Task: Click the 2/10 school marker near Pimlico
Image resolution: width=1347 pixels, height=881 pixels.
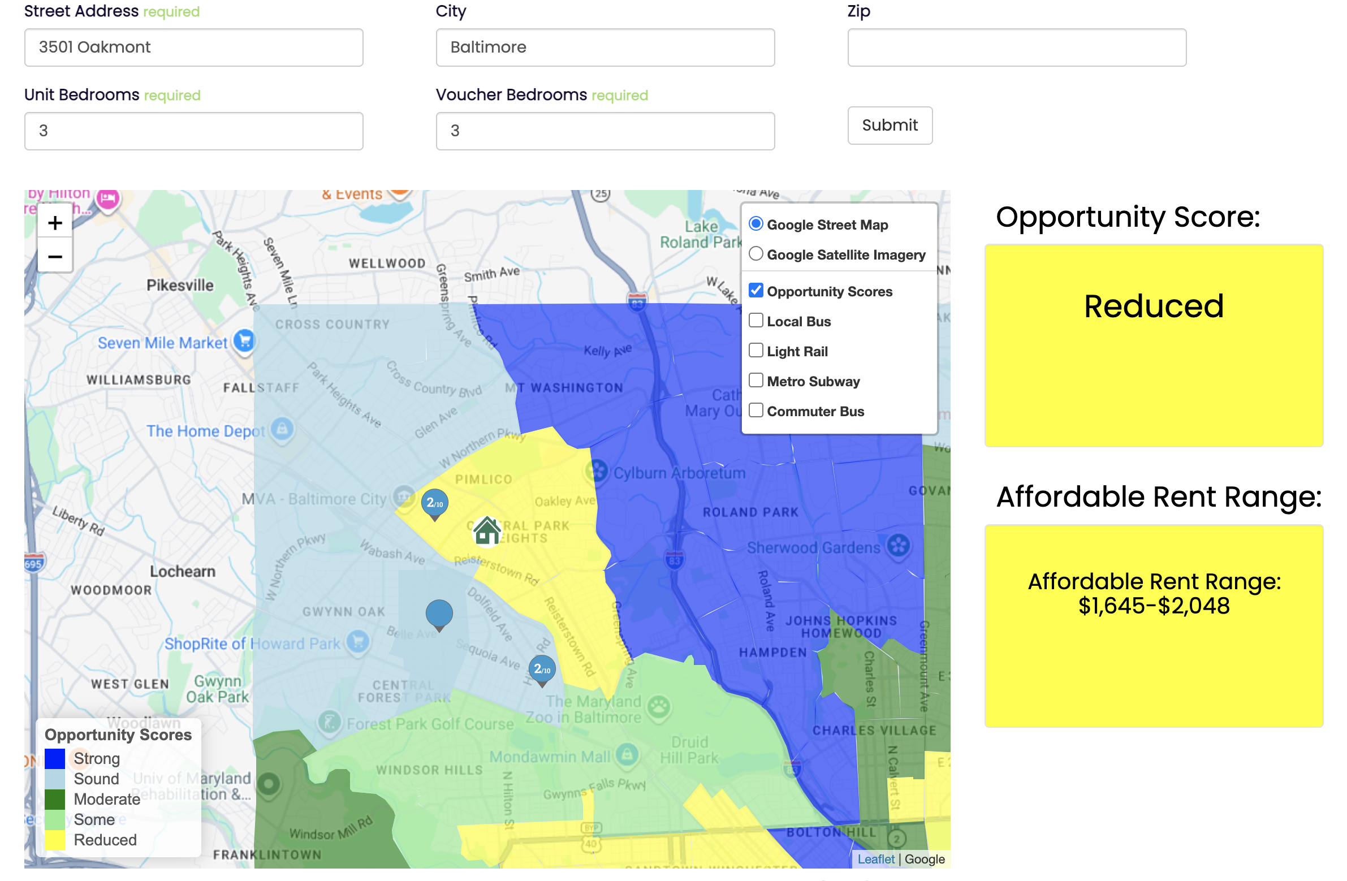Action: [435, 503]
